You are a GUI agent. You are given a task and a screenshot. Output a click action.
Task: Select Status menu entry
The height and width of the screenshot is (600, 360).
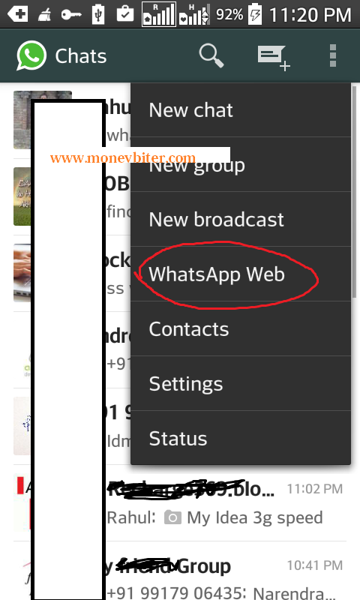coord(241,438)
